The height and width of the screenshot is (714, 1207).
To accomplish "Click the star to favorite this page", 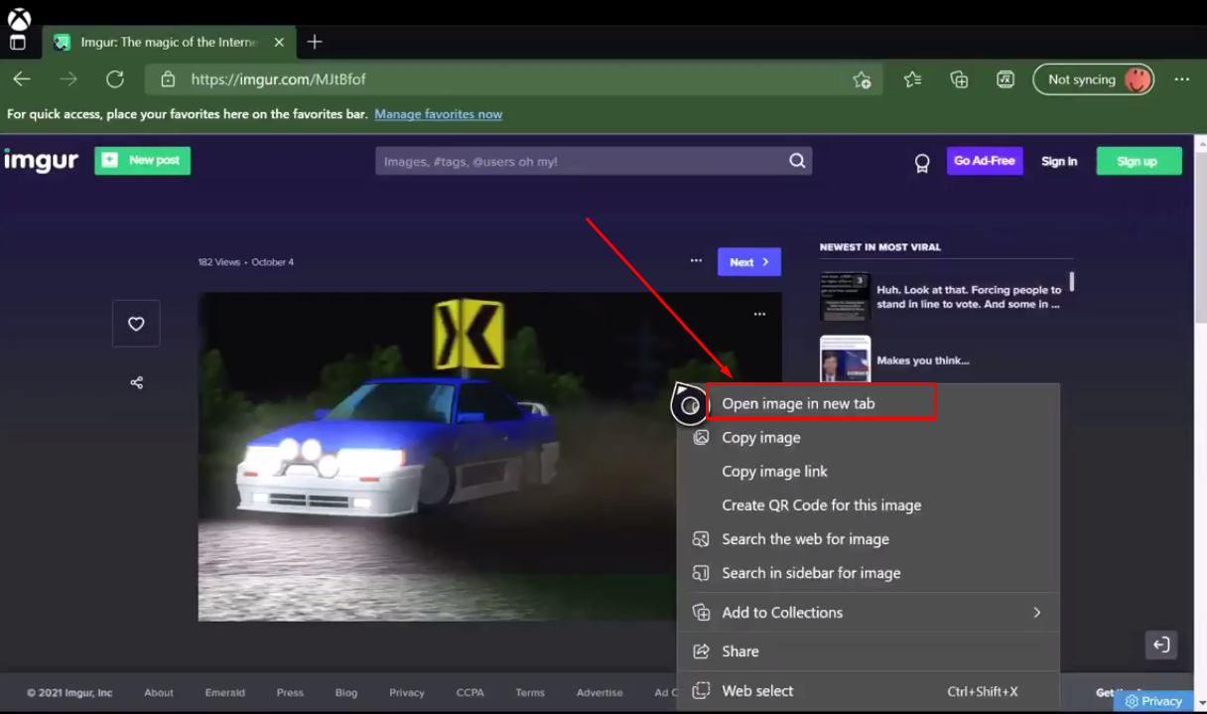I will tap(863, 79).
